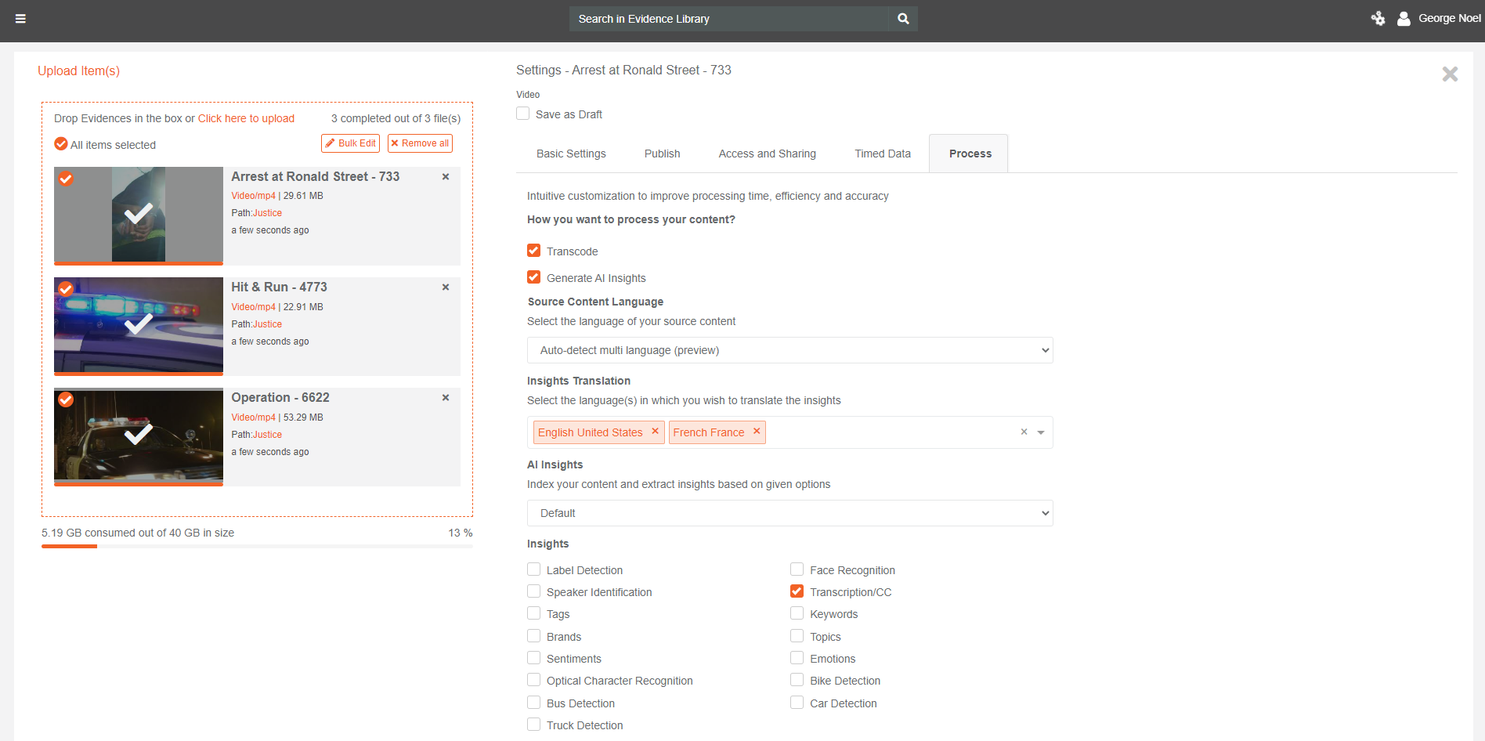Select the Arrest at Ronald Street thumbnail

point(139,215)
